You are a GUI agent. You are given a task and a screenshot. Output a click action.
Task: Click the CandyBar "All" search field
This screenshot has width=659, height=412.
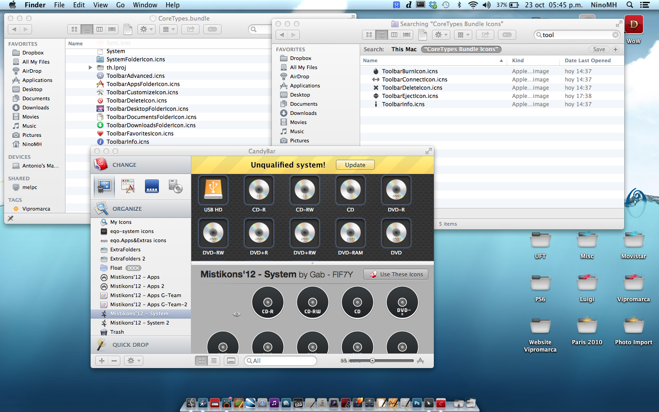[x=281, y=361]
